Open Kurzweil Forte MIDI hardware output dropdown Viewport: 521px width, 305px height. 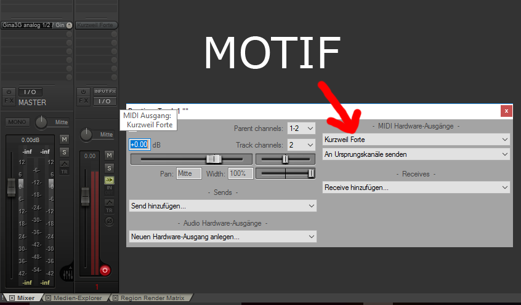[416, 140]
